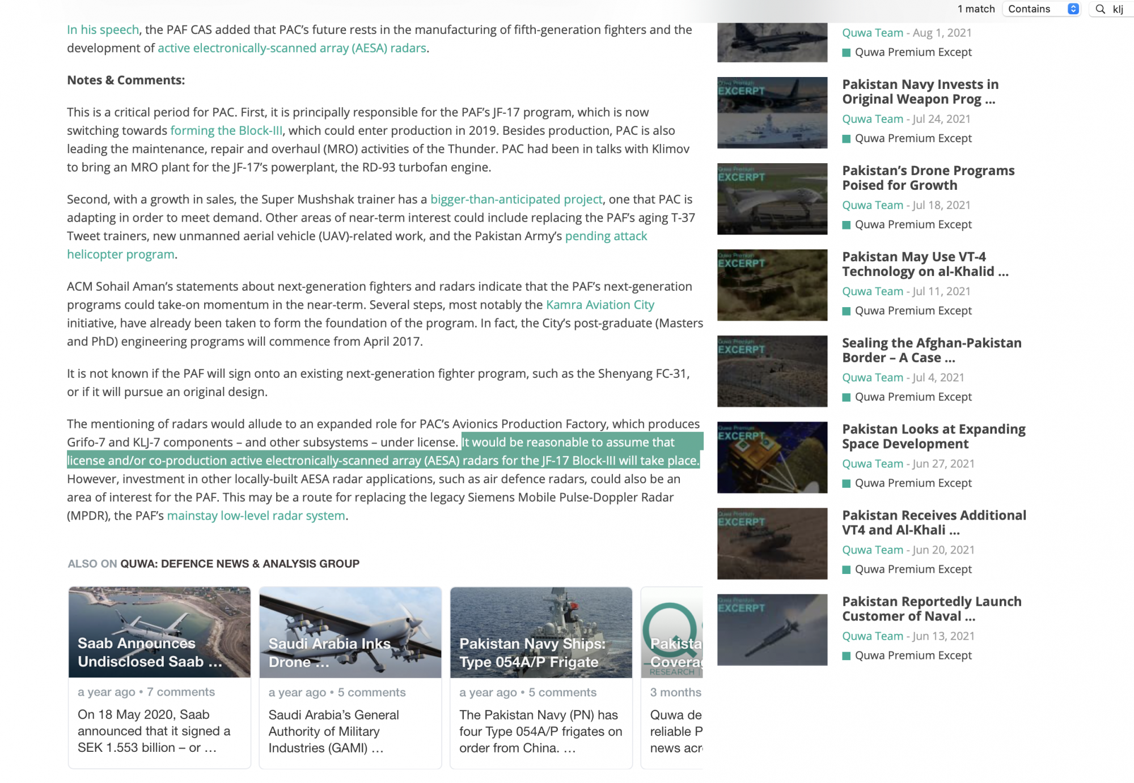The width and height of the screenshot is (1134, 783).
Task: Open 'bigger-than-anticipated project' link
Action: coord(516,199)
